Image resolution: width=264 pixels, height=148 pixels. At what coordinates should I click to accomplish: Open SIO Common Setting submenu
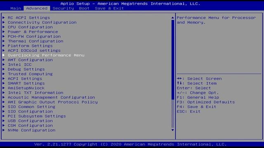tap(31, 107)
